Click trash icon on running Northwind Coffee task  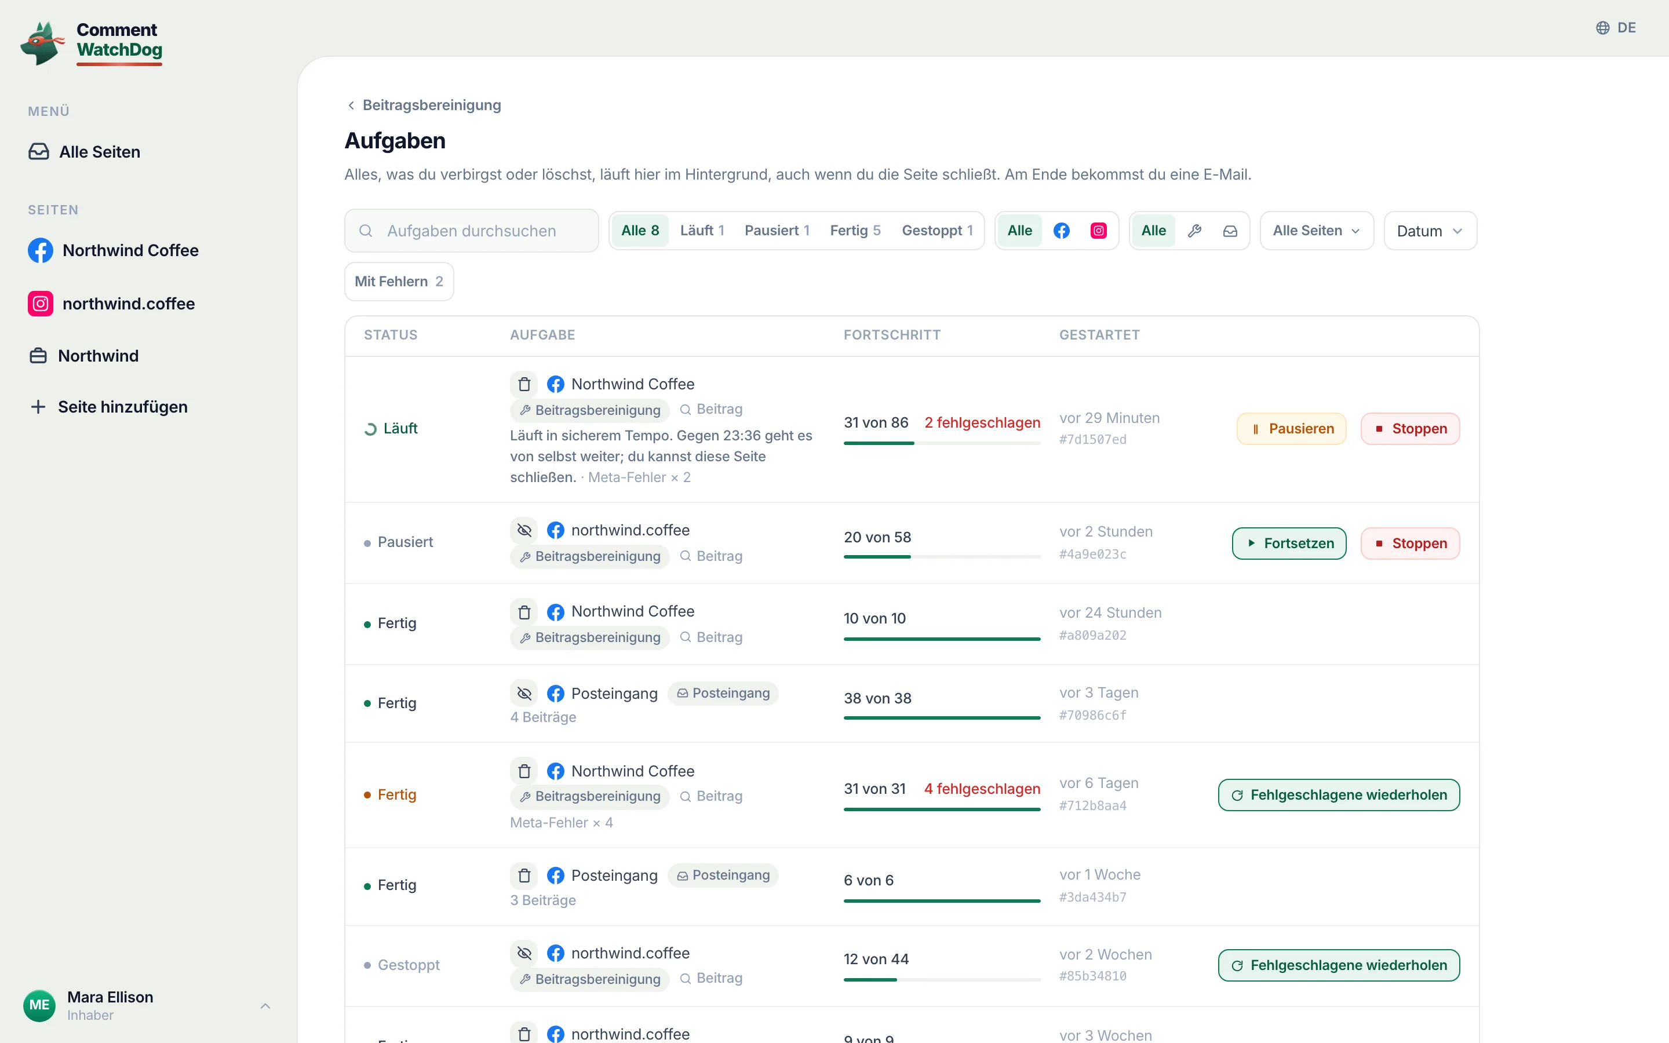click(x=524, y=384)
